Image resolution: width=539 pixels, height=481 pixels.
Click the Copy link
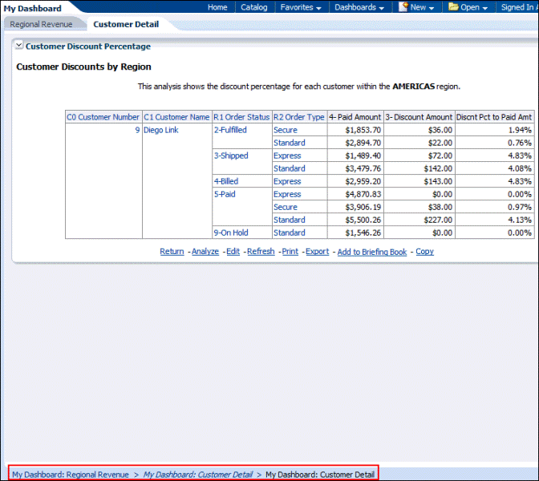424,252
